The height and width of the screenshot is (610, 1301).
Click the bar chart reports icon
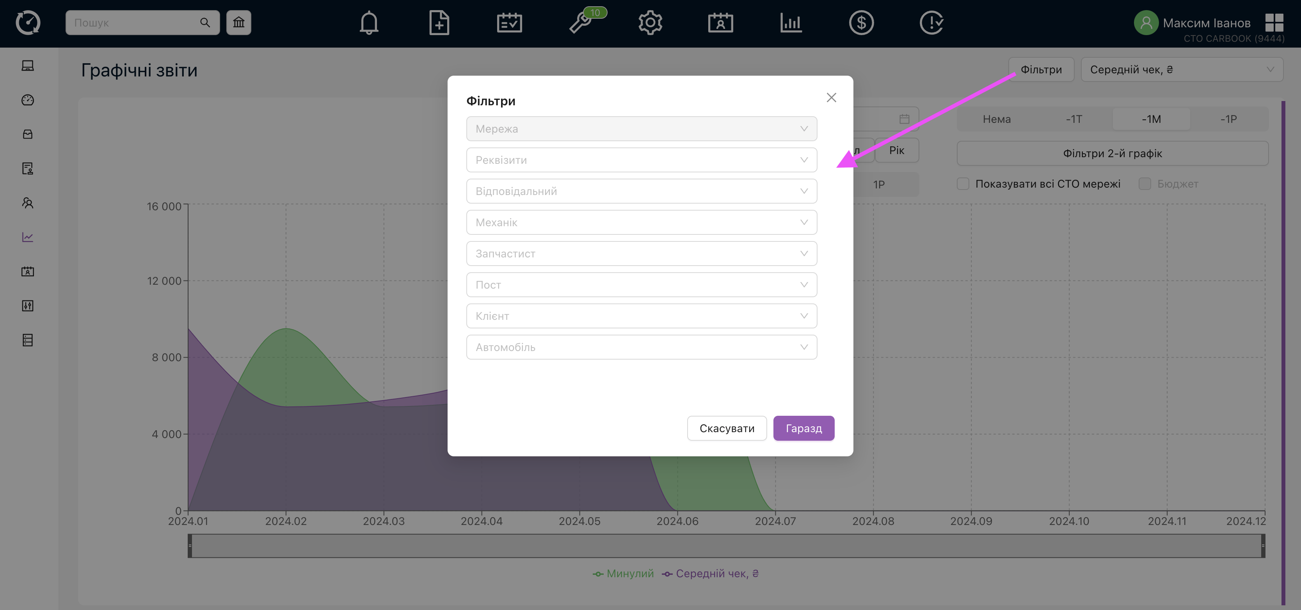(x=791, y=23)
